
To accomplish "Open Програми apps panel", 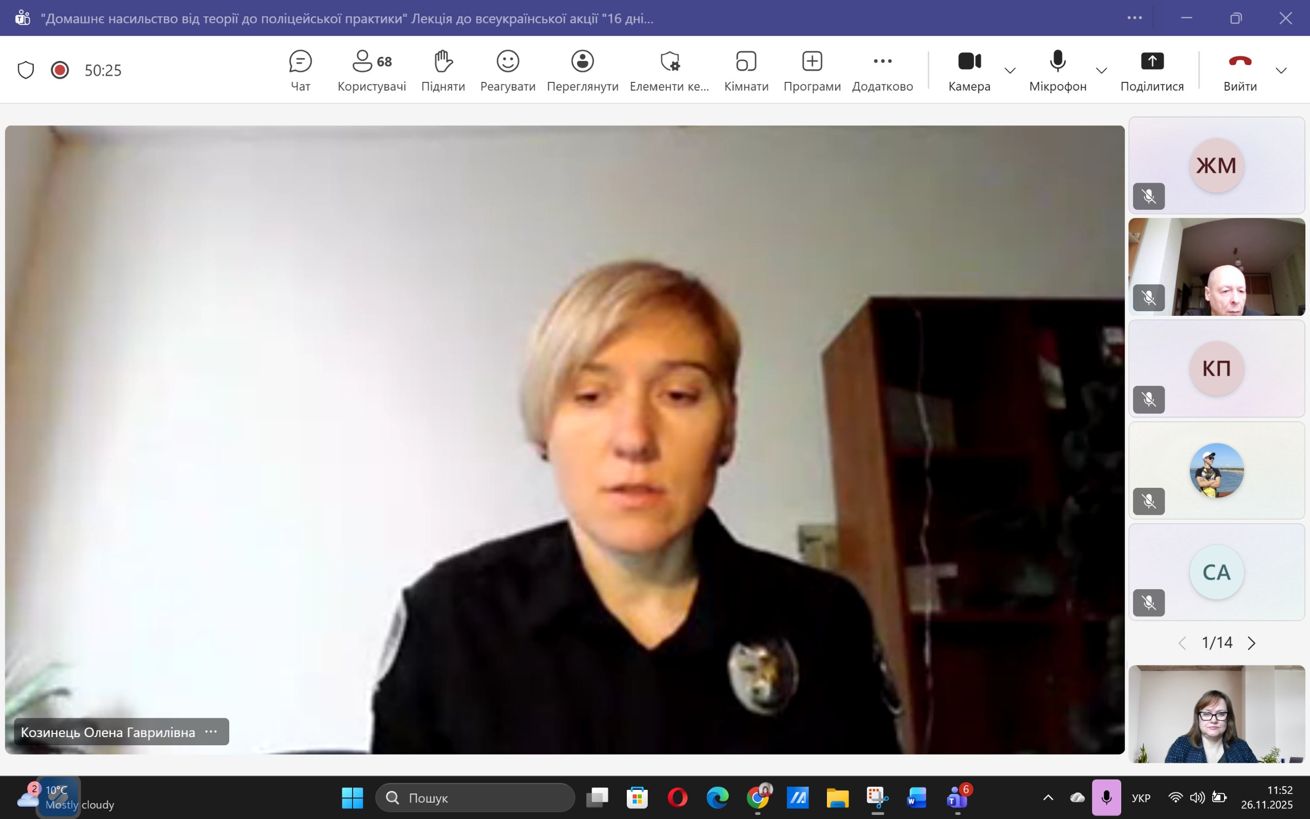I will [x=812, y=71].
